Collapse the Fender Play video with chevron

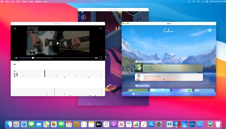point(101,29)
